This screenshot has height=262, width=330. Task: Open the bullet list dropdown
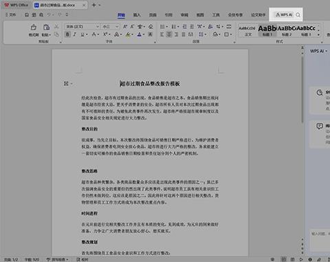click(x=167, y=27)
